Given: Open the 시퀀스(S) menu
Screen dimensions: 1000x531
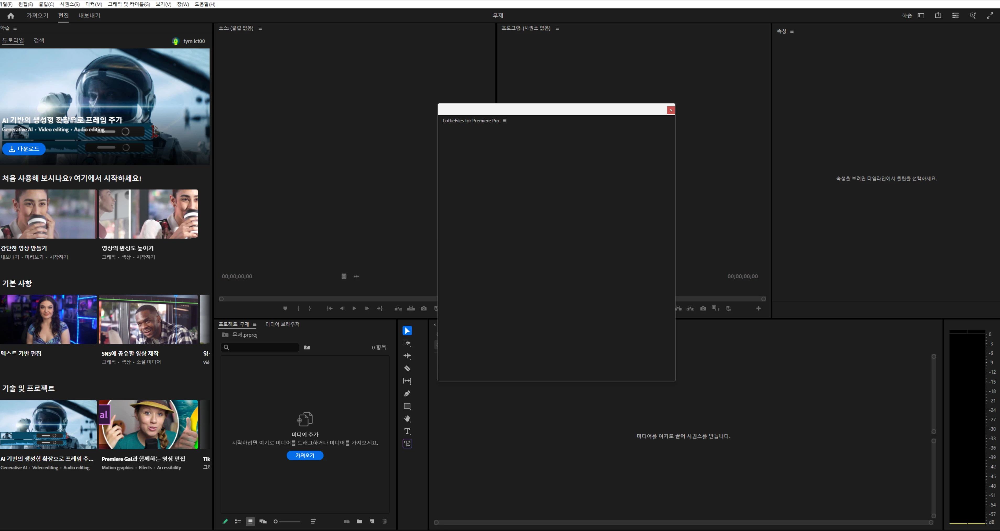Looking at the screenshot, I should click(x=69, y=4).
